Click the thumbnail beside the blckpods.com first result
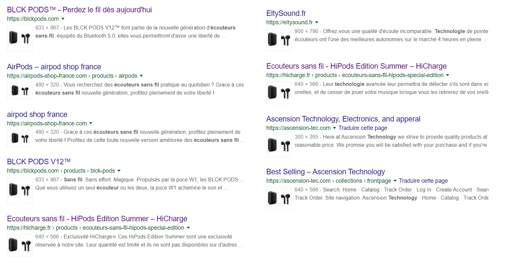Screen dimensions: 505x265 click(x=20, y=38)
